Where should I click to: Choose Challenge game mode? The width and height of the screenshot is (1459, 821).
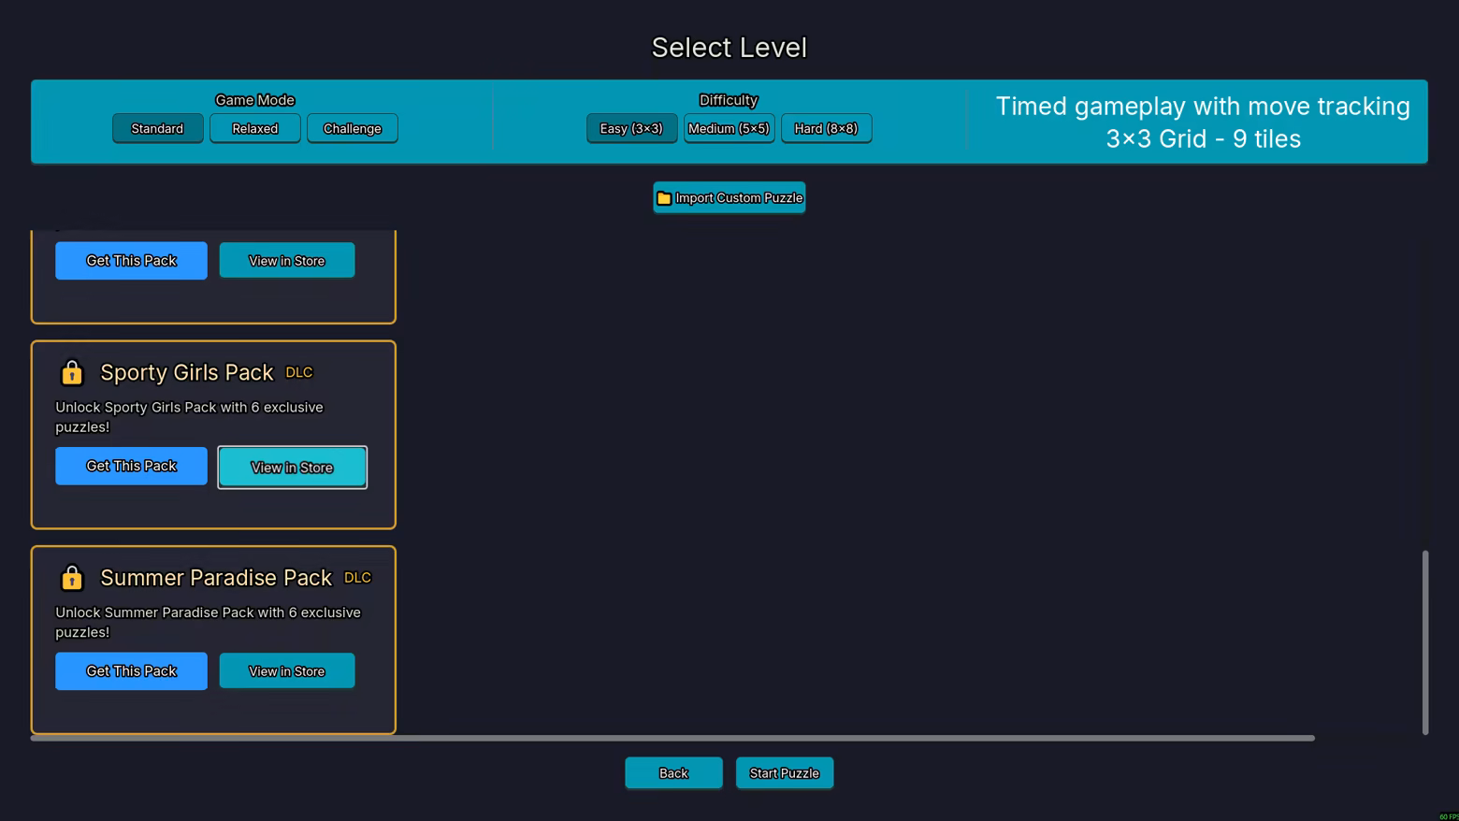click(352, 129)
